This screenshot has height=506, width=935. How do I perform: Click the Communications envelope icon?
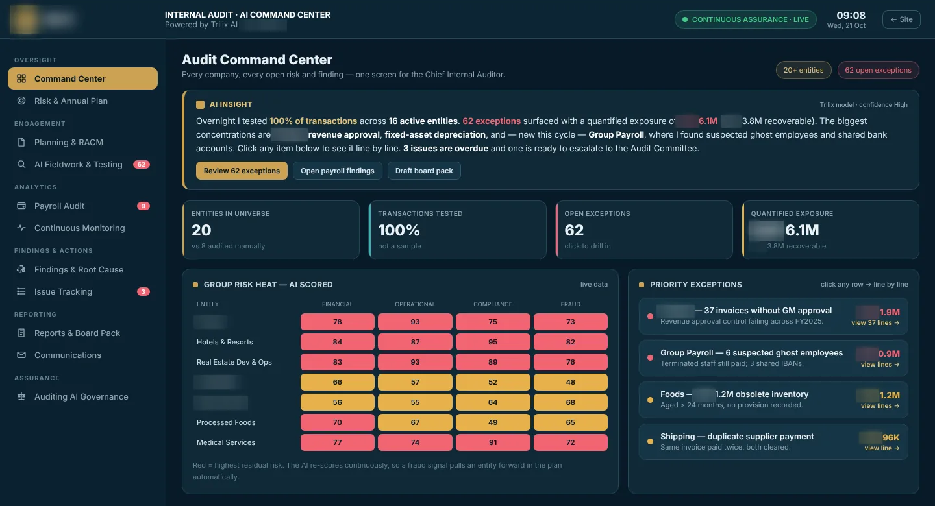(21, 355)
